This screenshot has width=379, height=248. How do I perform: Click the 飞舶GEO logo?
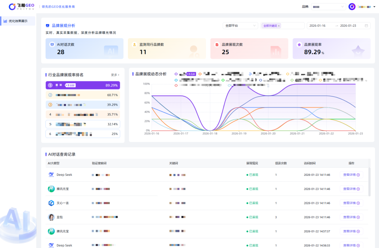[21, 6]
